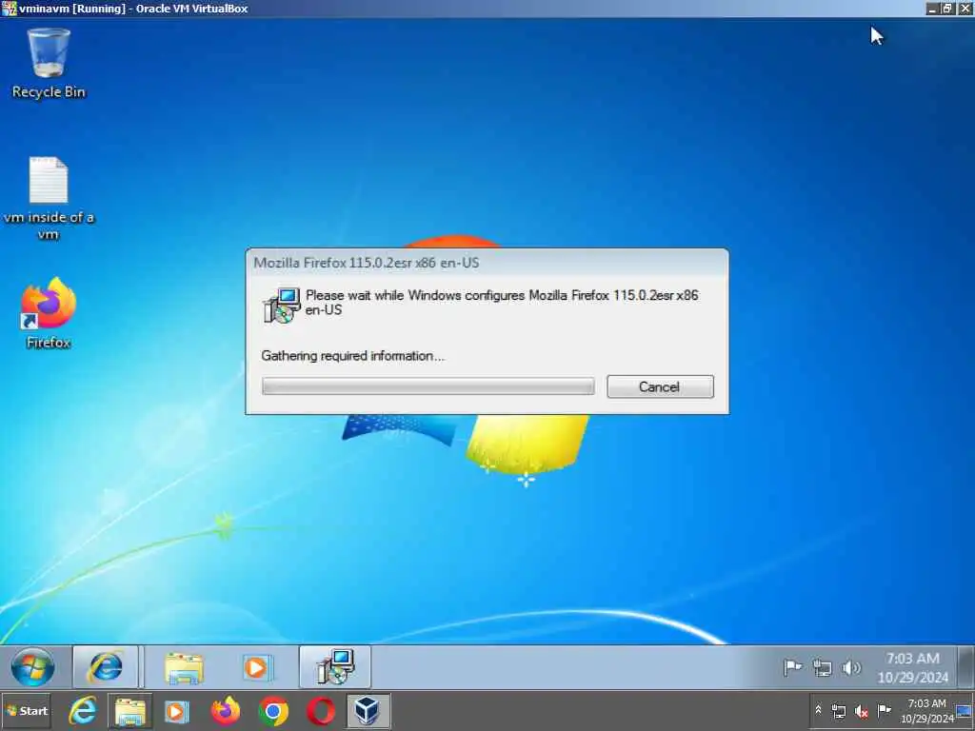Click 'Gathering required information...' status text
Image resolution: width=975 pixels, height=731 pixels.
[x=352, y=356]
